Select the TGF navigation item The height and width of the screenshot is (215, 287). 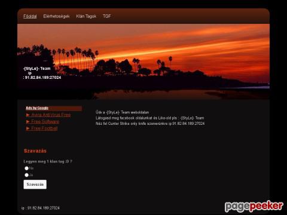(x=106, y=16)
